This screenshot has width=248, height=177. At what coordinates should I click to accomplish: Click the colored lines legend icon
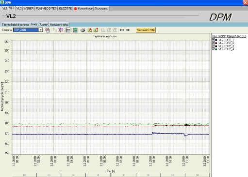click(75, 30)
